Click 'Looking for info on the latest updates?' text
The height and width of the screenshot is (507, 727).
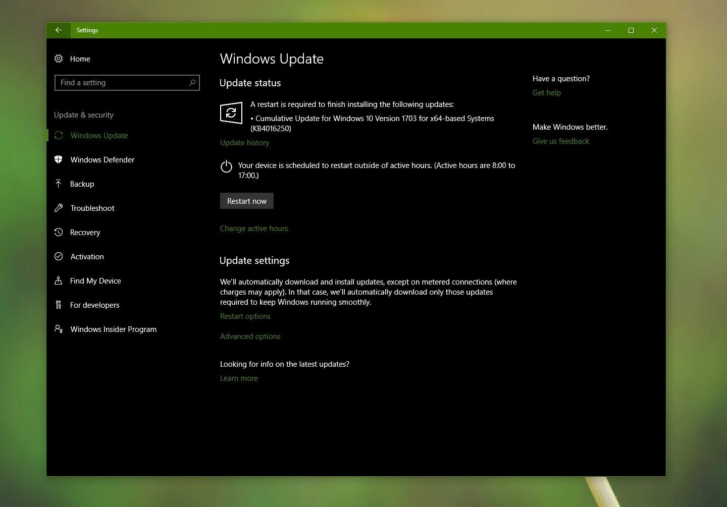click(x=285, y=364)
